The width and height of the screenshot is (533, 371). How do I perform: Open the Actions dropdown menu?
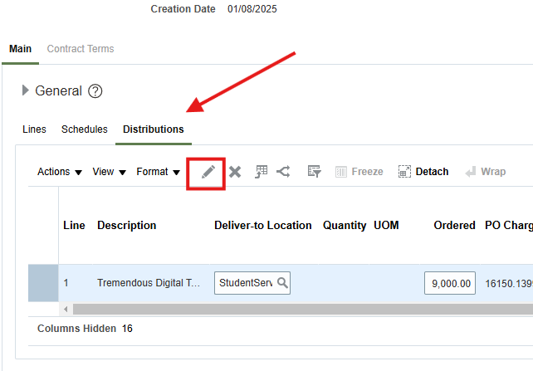tap(60, 172)
